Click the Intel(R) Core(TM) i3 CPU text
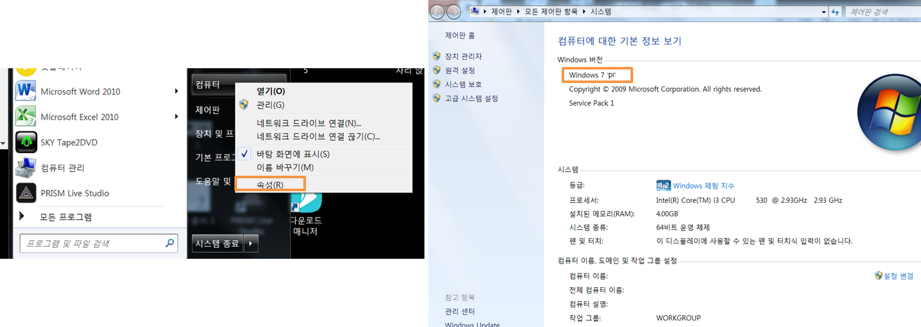Viewport: 921px width, 327px height. click(696, 200)
